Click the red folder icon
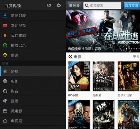The width and height of the screenshot is (140, 129). click(x=5, y=26)
